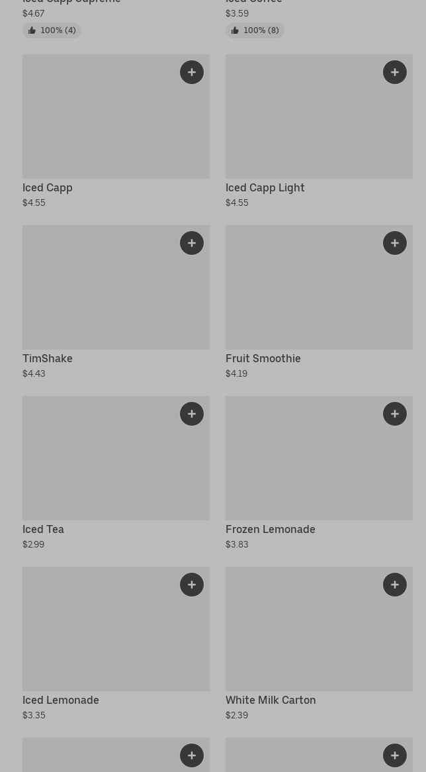Click the 100% (8) rating badge
Viewport: 426px width, 772px height.
[x=255, y=30]
